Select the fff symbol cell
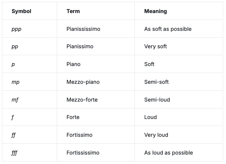 coord(15,153)
